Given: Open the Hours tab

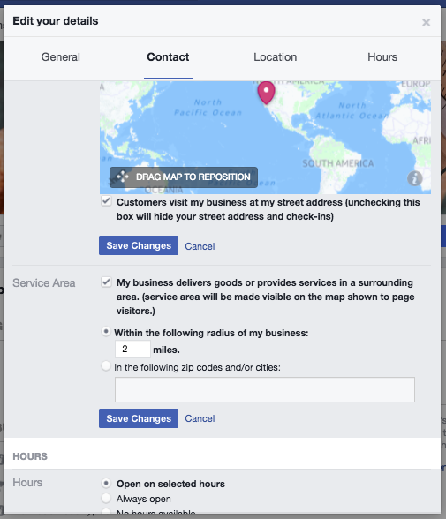Looking at the screenshot, I should pos(382,56).
